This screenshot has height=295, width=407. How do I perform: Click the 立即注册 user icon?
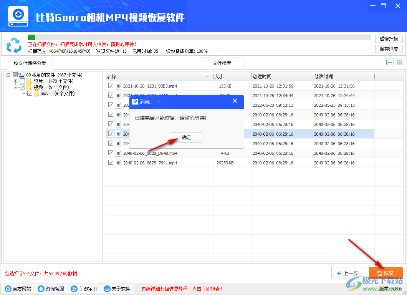pyautogui.click(x=74, y=289)
